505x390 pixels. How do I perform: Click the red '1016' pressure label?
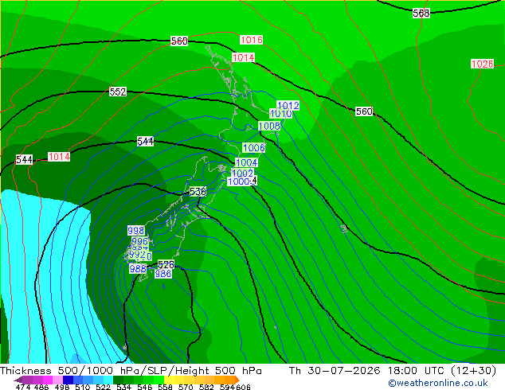click(x=252, y=40)
